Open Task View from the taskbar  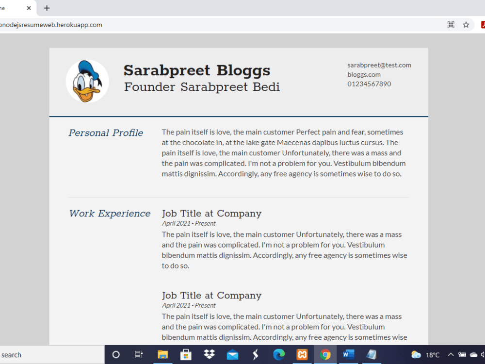(139, 355)
